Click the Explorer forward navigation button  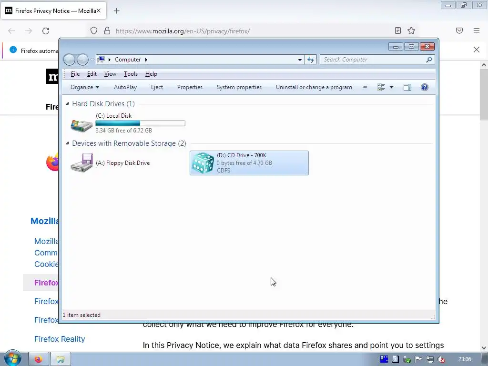82,60
